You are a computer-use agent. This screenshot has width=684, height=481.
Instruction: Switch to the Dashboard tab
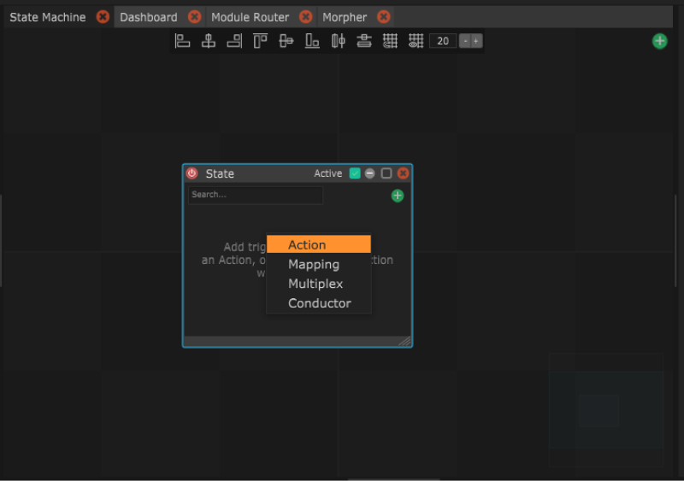click(149, 17)
